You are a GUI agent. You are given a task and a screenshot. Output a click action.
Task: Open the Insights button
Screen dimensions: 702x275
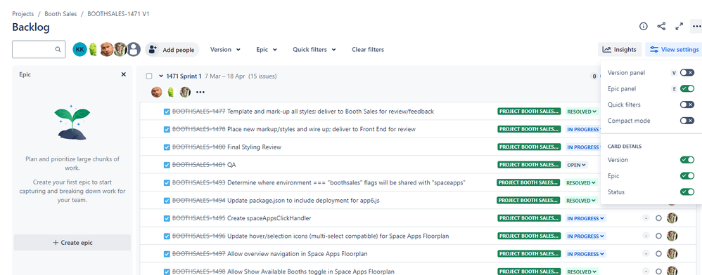[620, 50]
